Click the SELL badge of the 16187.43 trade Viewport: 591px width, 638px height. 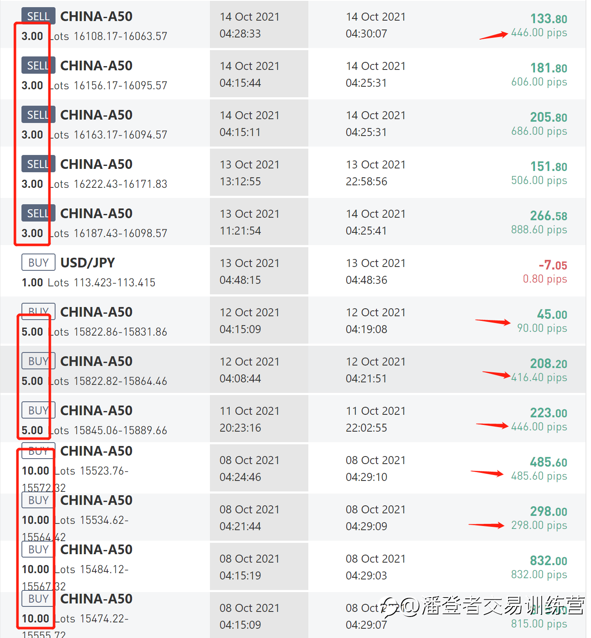coord(38,213)
